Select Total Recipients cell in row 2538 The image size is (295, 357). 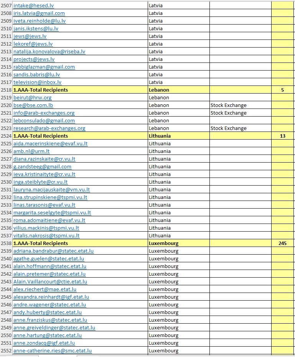pos(80,243)
